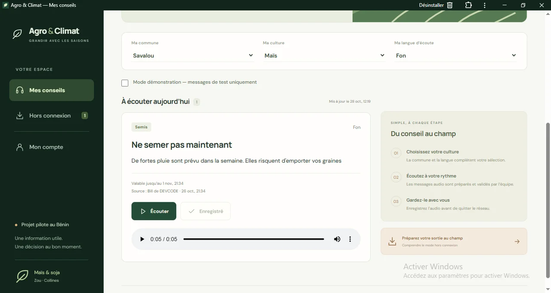Image resolution: width=551 pixels, height=293 pixels.
Task: Open Mes conseils in sidebar
Action: [x=52, y=90]
